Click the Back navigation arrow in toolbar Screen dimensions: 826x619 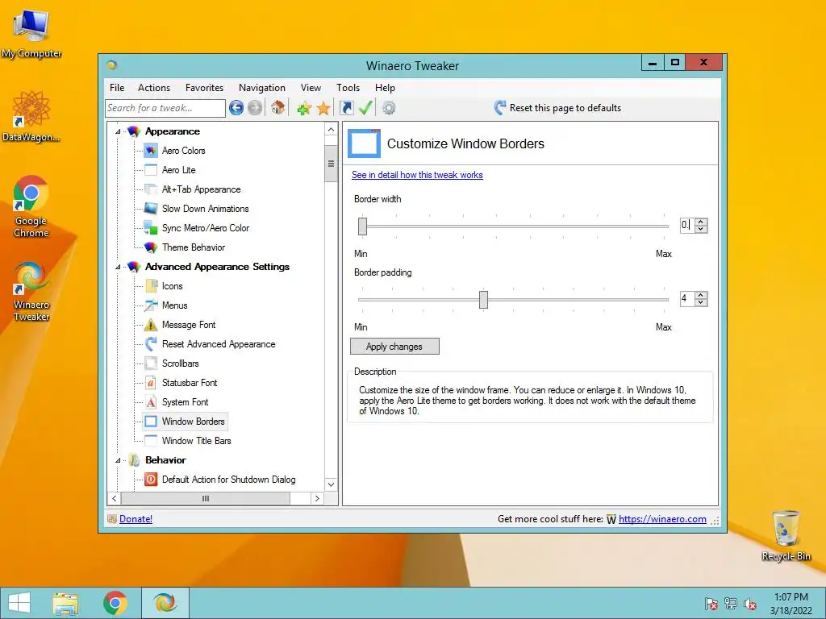click(x=236, y=108)
